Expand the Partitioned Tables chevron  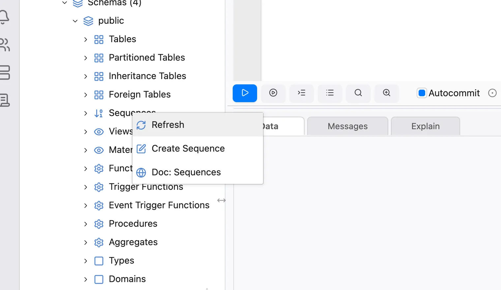(x=86, y=58)
